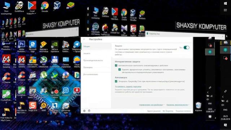Open the Другие решения footer link
This screenshot has width=231, height=130.
[x=154, y=111]
